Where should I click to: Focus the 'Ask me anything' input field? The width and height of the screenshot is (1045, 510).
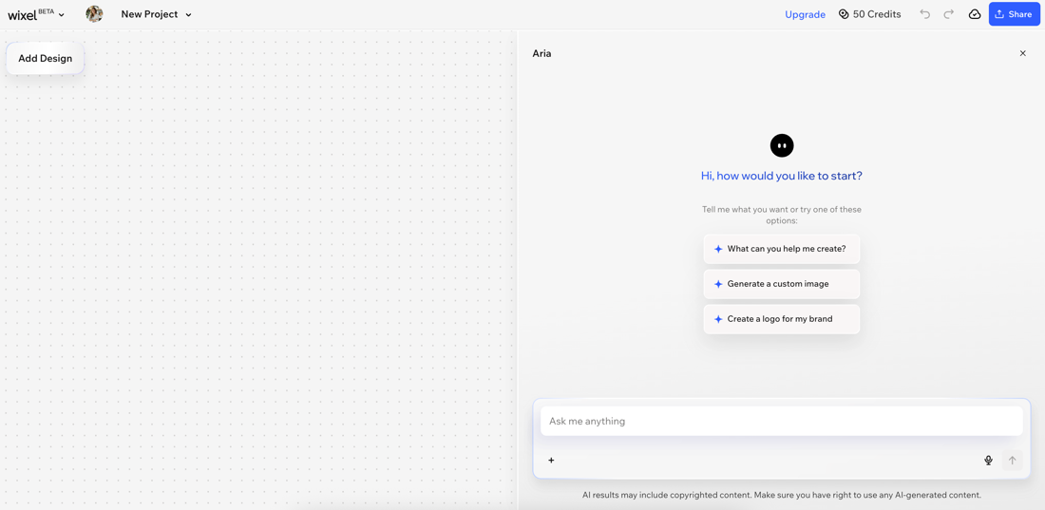(781, 422)
